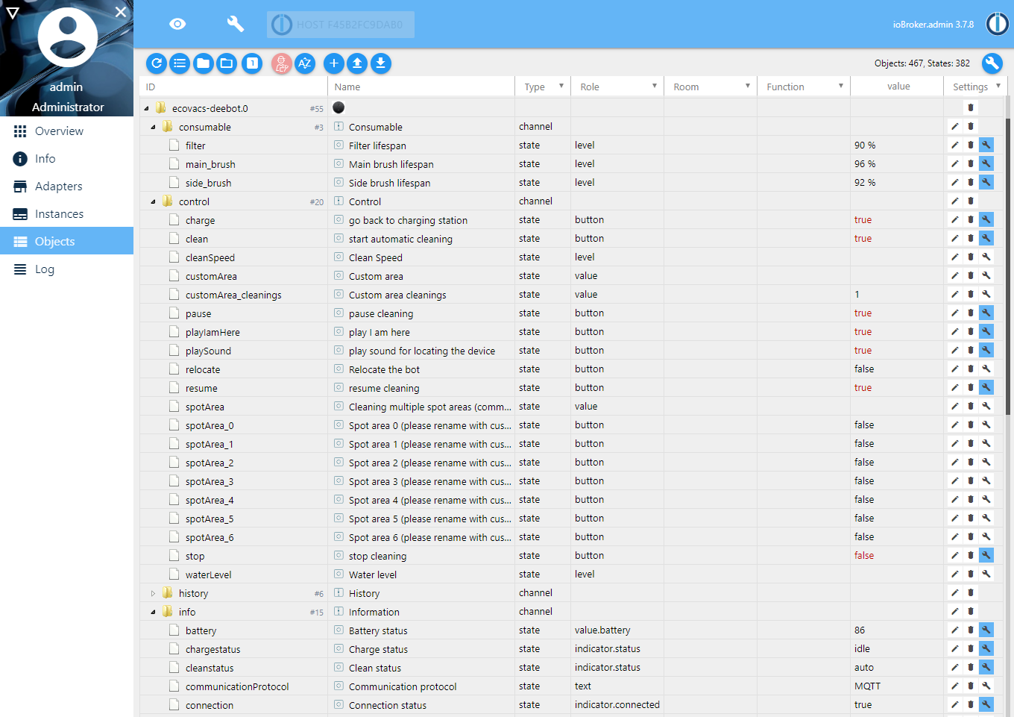Viewport: 1014px width, 717px height.
Task: Toggle visibility eye icon in header
Action: (177, 24)
